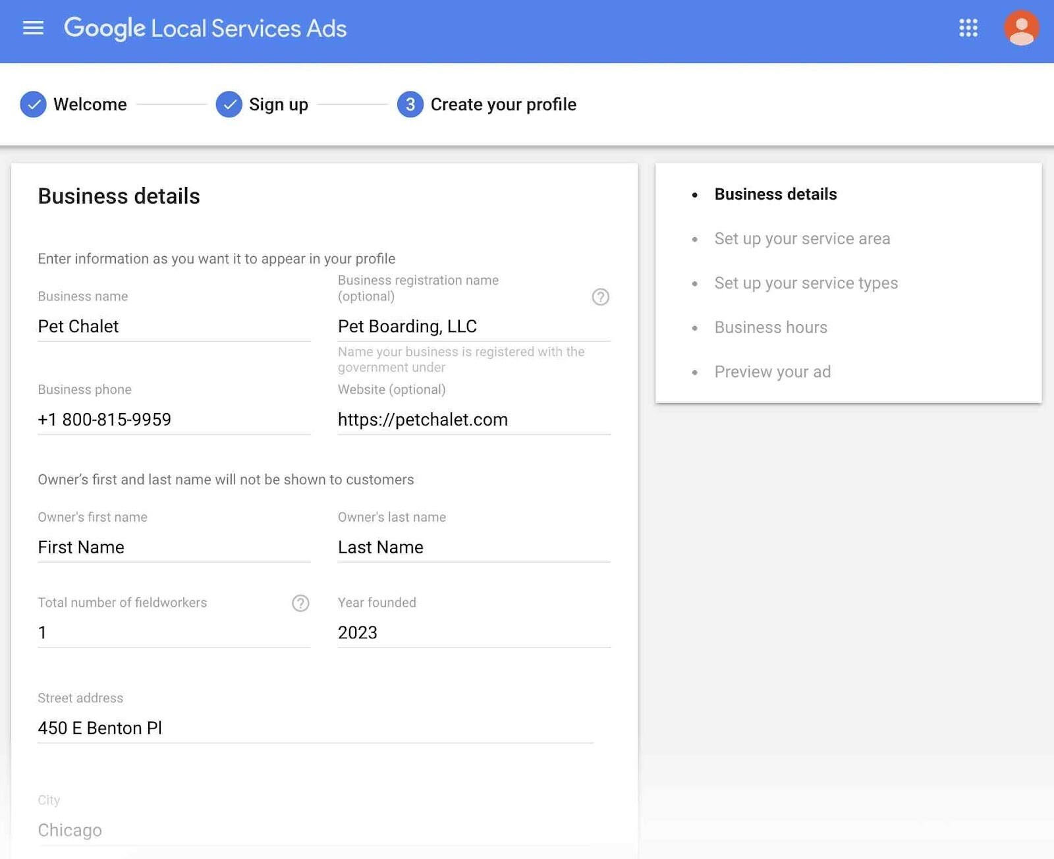1054x859 pixels.
Task: Click the Sign up step checkmark
Action: click(229, 104)
